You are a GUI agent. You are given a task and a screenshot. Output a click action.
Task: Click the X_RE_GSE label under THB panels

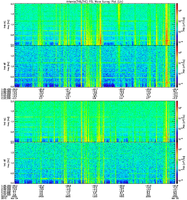point(6,89)
